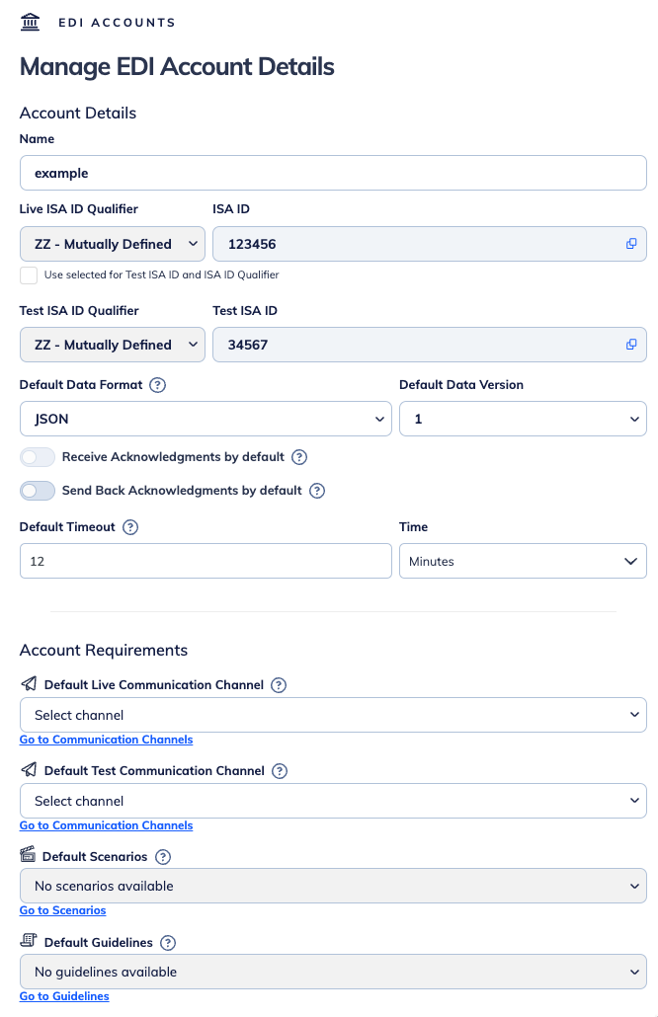Open the Default Guidelines dropdown

[x=334, y=971]
